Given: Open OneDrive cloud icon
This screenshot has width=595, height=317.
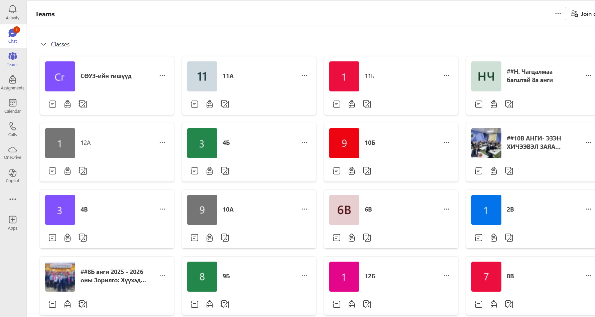Looking at the screenshot, I should [13, 152].
